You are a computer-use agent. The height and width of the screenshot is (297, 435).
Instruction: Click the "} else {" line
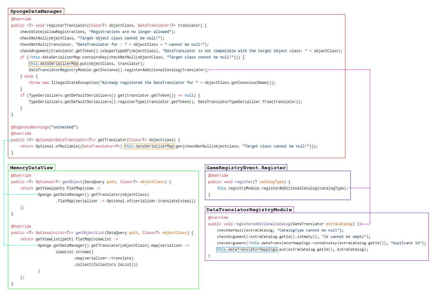point(29,76)
